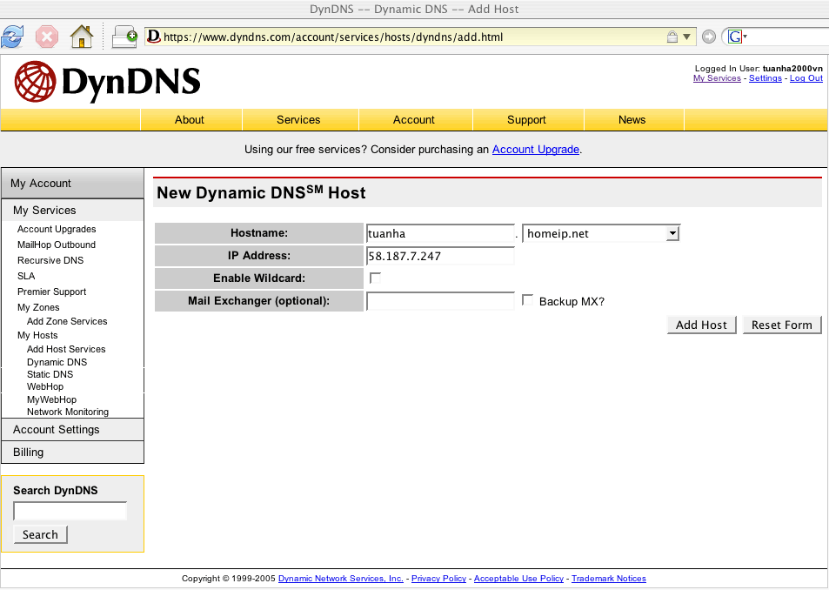Click the Reset Form button

[x=782, y=325]
